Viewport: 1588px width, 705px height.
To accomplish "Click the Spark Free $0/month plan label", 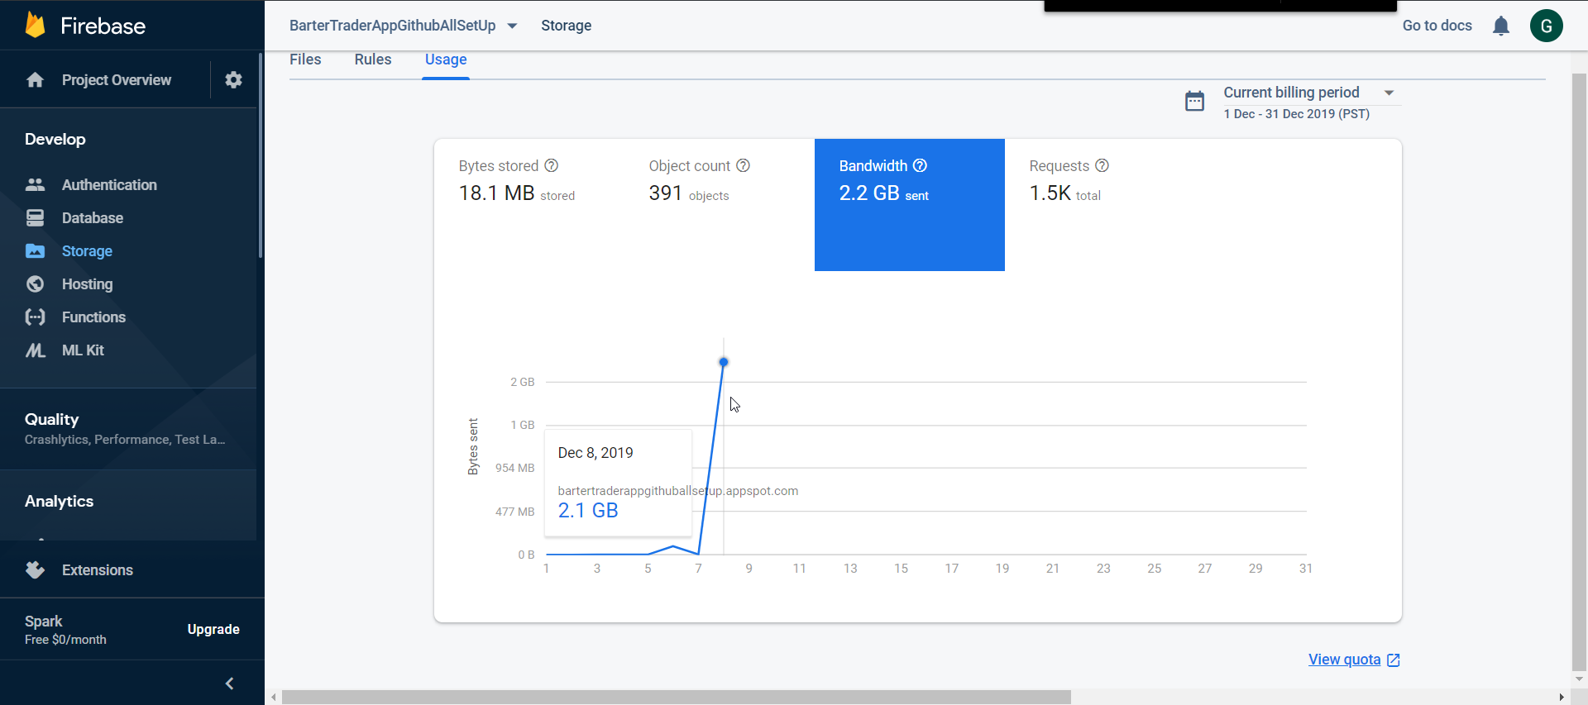I will click(65, 630).
